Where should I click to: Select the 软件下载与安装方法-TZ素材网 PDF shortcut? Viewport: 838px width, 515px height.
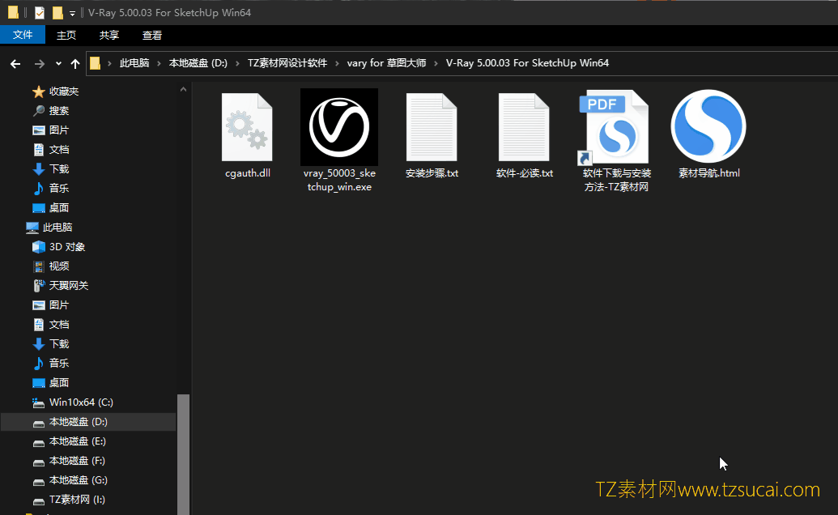point(614,127)
